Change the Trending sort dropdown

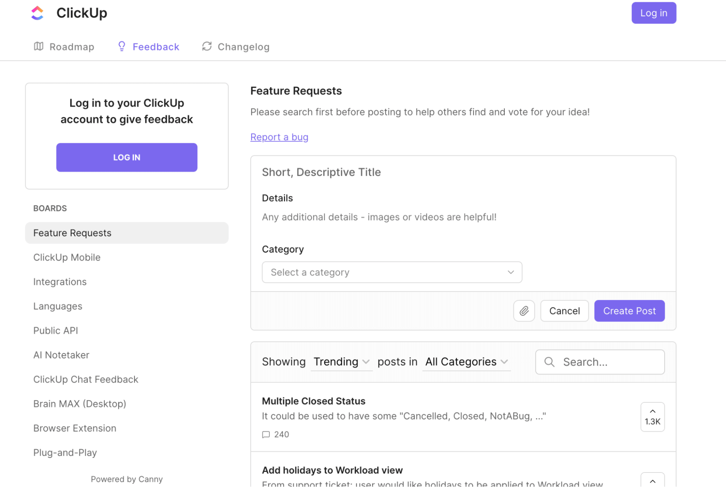pyautogui.click(x=341, y=361)
